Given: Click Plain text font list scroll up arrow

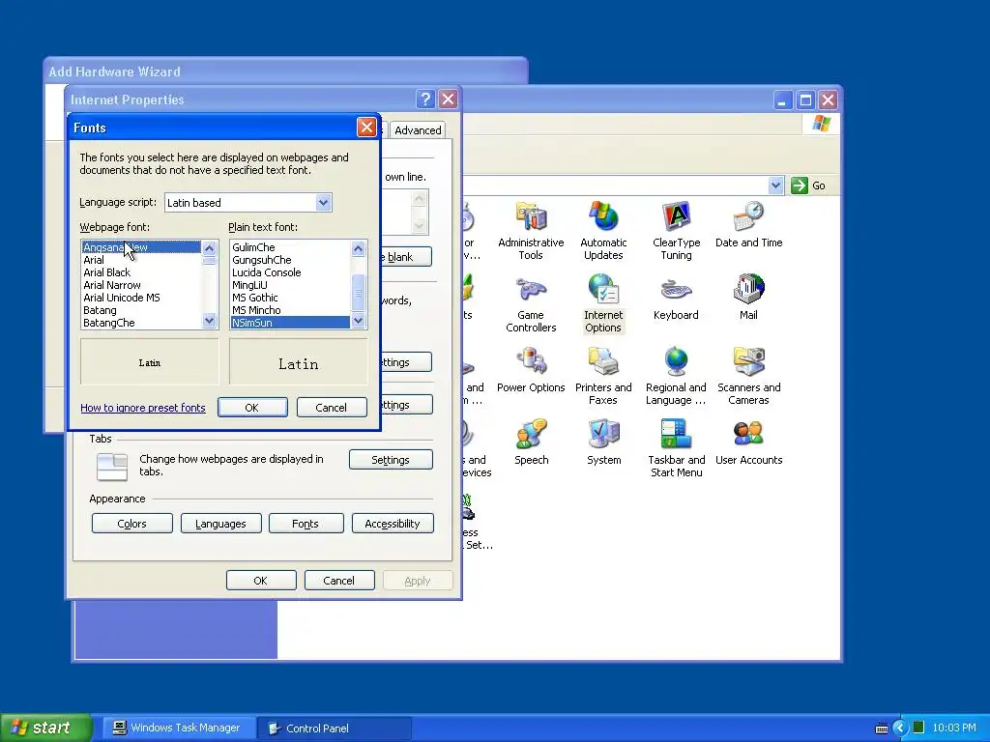Looking at the screenshot, I should (358, 248).
